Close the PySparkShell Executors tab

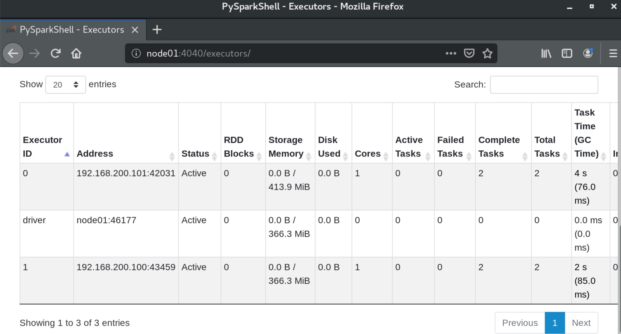(135, 30)
